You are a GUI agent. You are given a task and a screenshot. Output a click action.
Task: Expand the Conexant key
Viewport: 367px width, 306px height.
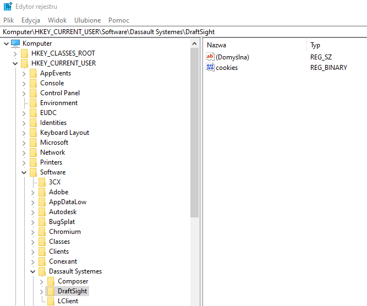pos(33,262)
